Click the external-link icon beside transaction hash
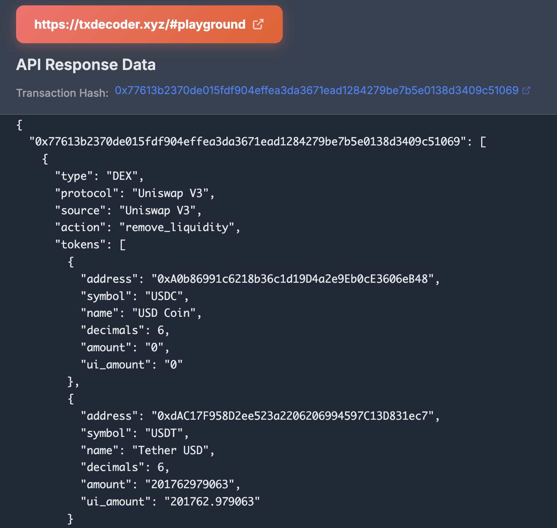Viewport: 557px width, 528px height. (x=526, y=90)
